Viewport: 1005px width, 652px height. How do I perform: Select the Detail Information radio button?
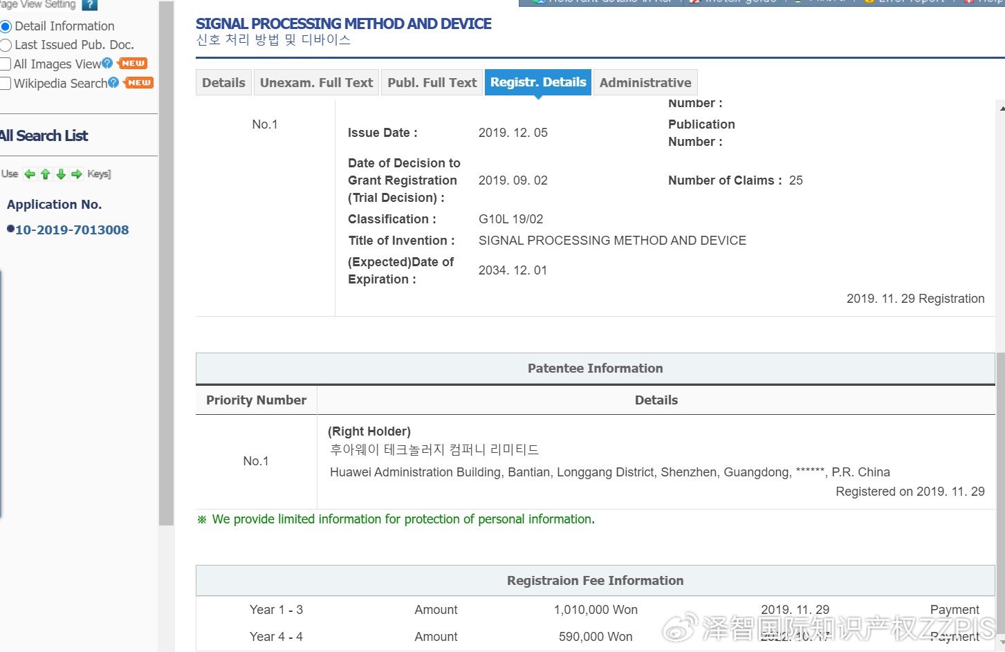[x=6, y=26]
